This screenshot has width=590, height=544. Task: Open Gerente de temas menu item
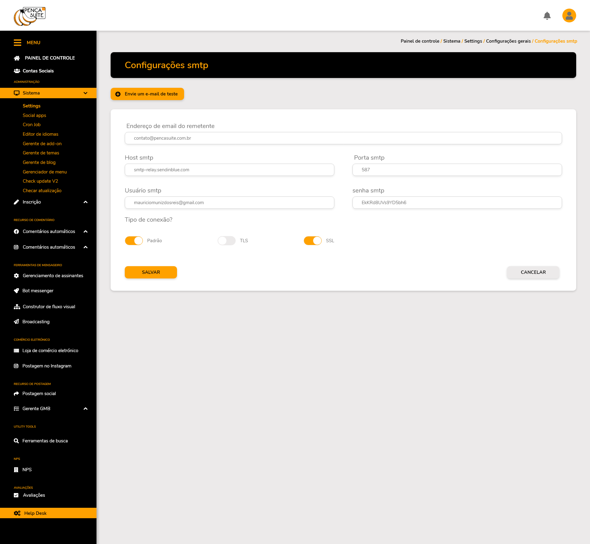41,153
